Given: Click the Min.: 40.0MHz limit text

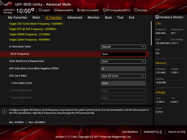Looking at the screenshot, I should 16,122.
